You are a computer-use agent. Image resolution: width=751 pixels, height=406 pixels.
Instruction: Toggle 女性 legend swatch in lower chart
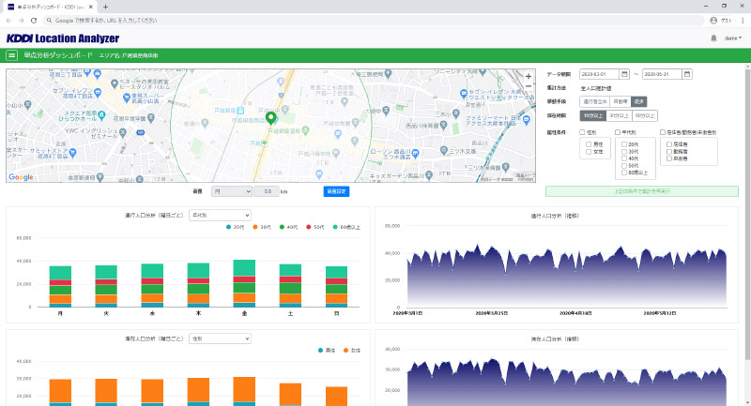point(345,351)
